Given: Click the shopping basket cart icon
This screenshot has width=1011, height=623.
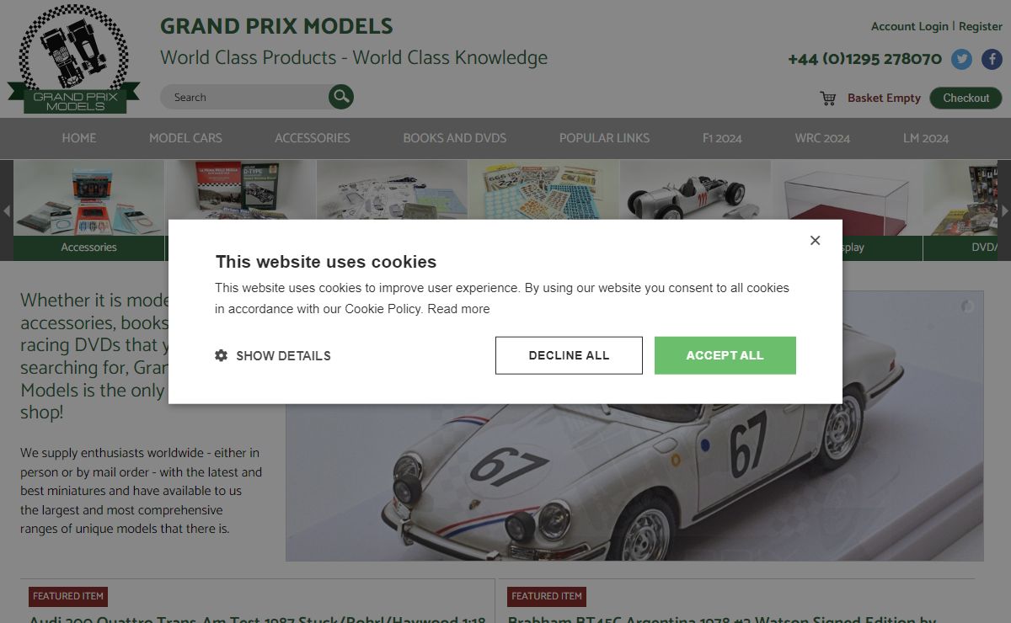Looking at the screenshot, I should tap(827, 99).
